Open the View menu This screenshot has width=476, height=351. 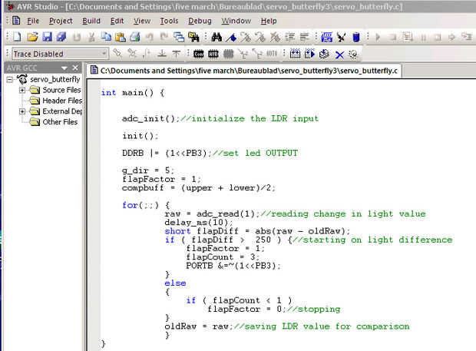tap(142, 21)
